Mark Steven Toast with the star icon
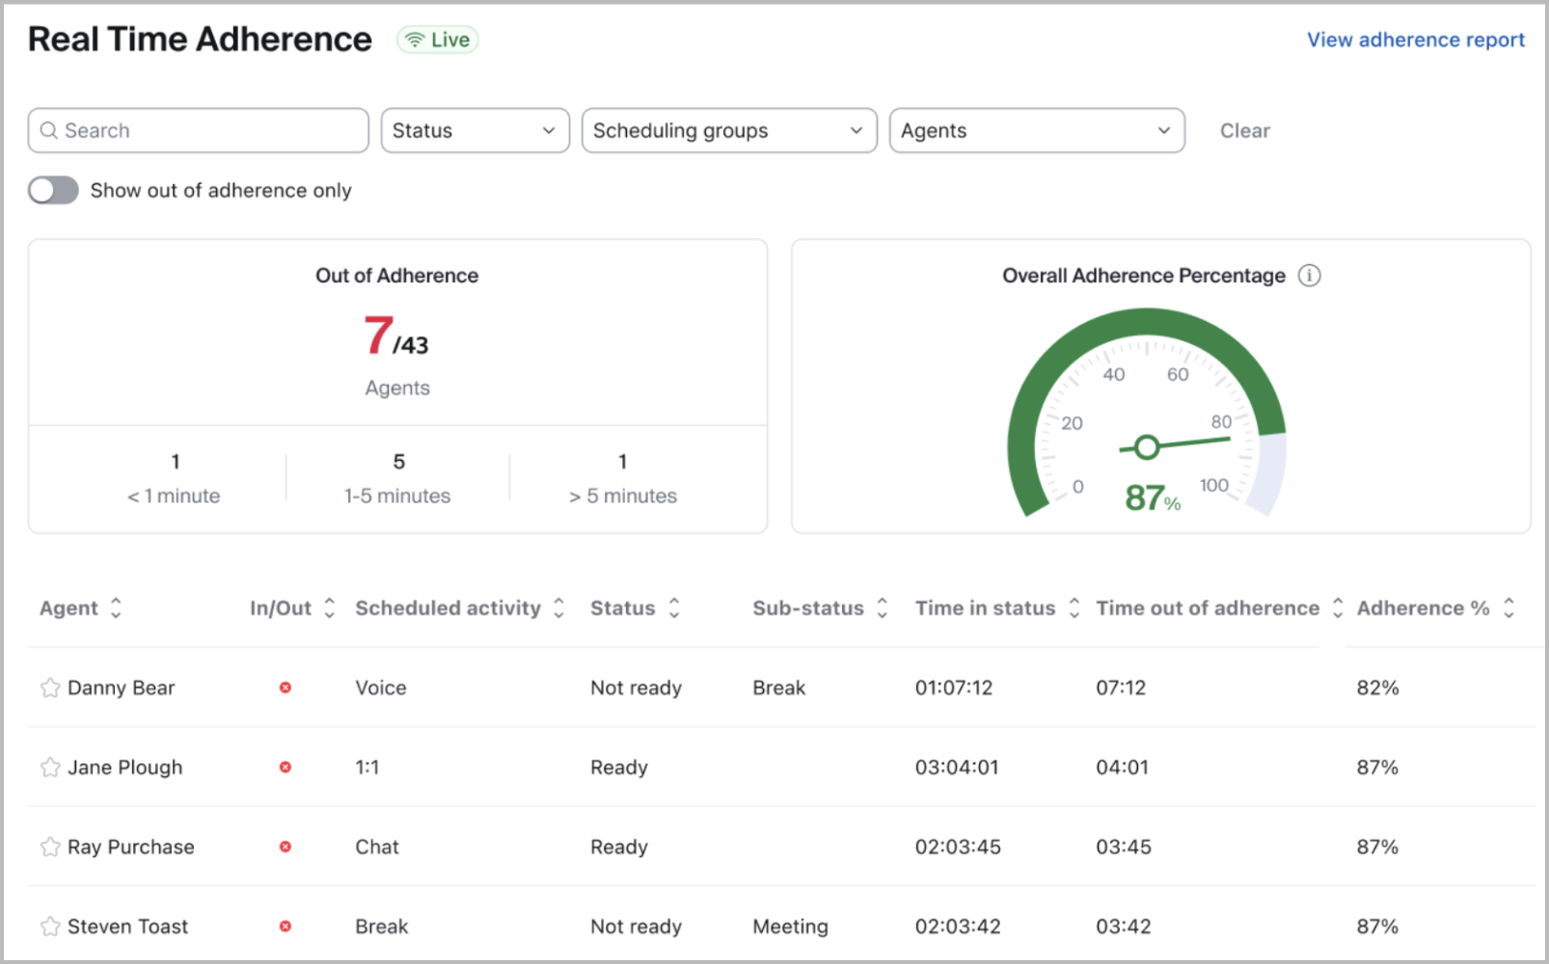The height and width of the screenshot is (964, 1549). (50, 926)
